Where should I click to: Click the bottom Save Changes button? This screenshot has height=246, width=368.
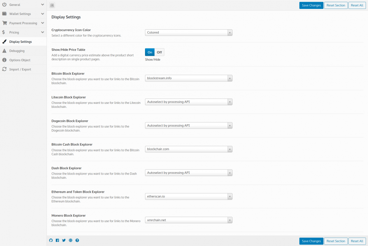(311, 241)
